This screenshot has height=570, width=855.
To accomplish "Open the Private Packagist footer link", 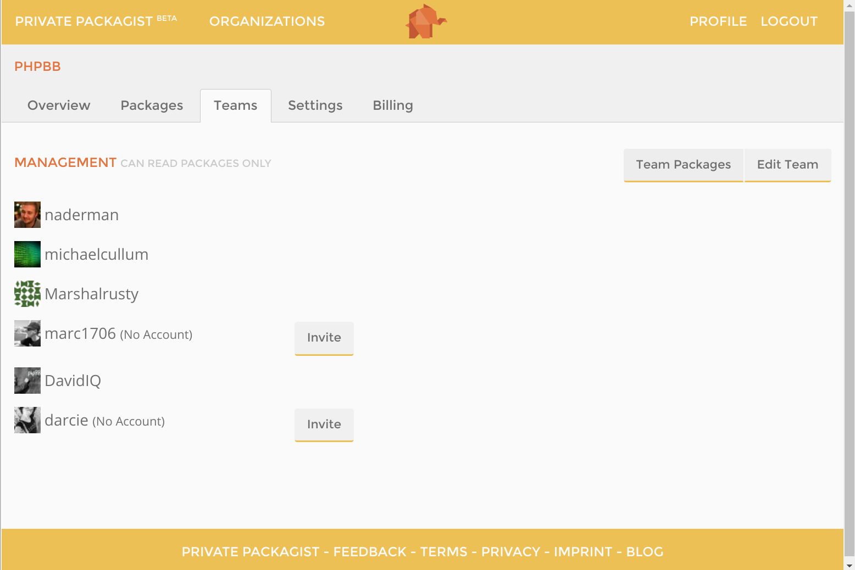I will 251,552.
